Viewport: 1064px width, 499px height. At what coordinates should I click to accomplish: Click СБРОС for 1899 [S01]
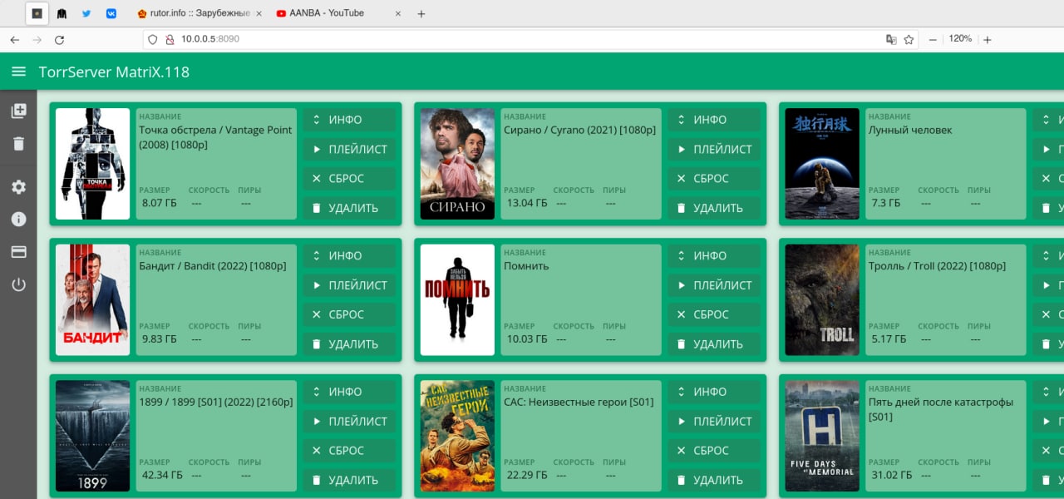(348, 451)
